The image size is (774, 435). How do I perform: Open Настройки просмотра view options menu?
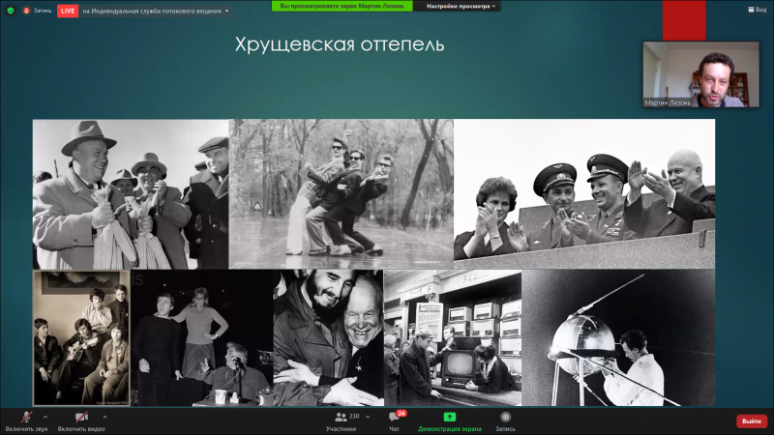[462, 6]
